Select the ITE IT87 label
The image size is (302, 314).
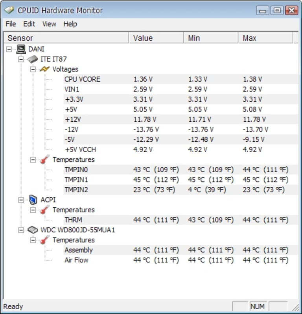click(x=53, y=59)
